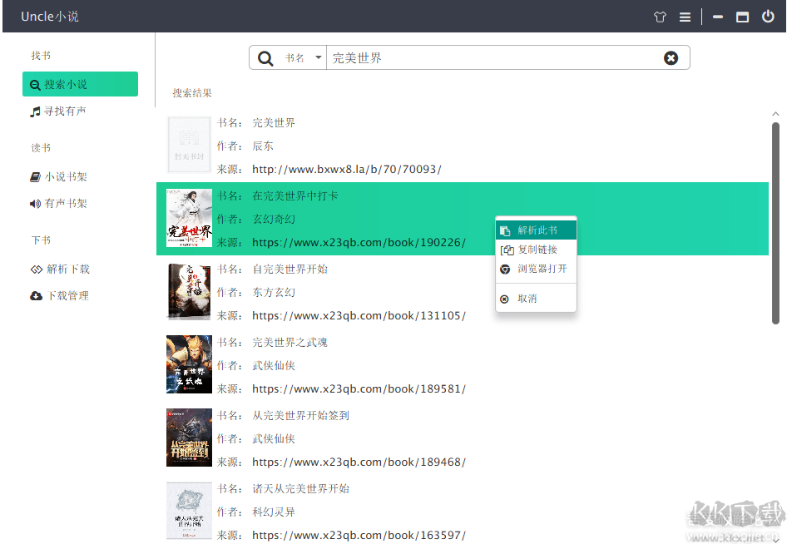Open 有声书架 in the sidebar
787x544 pixels.
[59, 203]
